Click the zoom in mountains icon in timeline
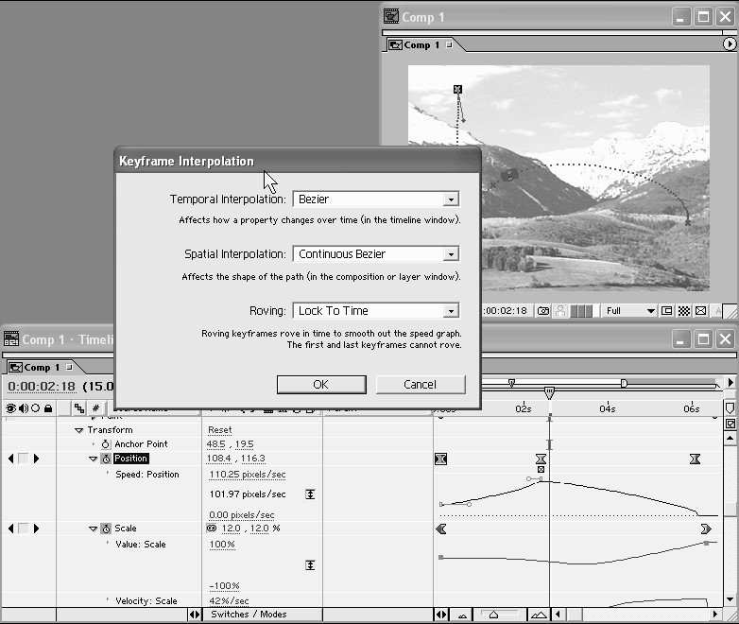 (x=539, y=615)
